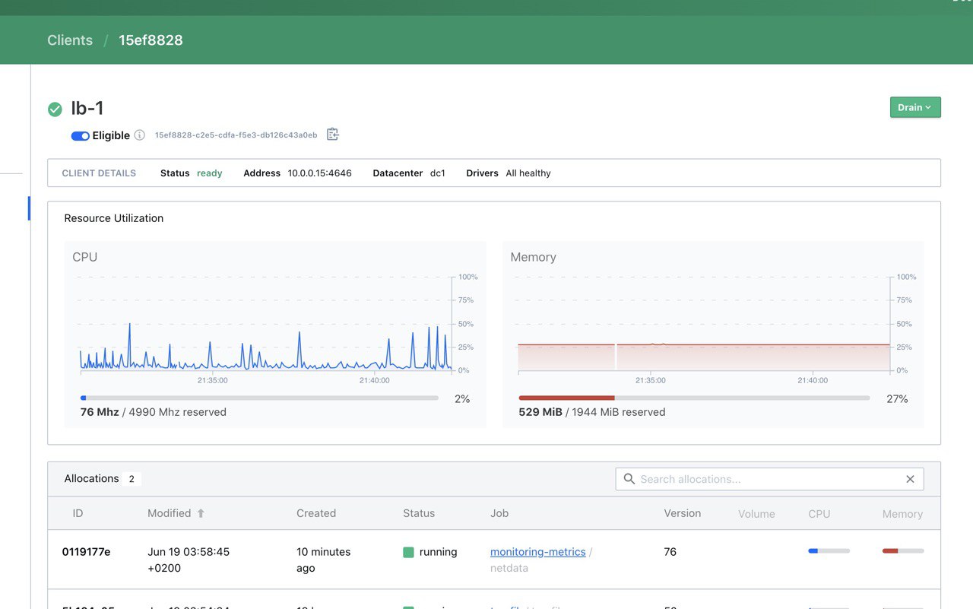This screenshot has width=973, height=609.
Task: Click the green running status square
Action: (x=408, y=552)
